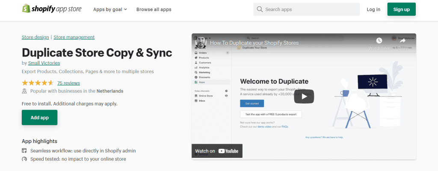438x171 pixels.
Task: Click the video Share arrow icon
Action: click(x=402, y=41)
